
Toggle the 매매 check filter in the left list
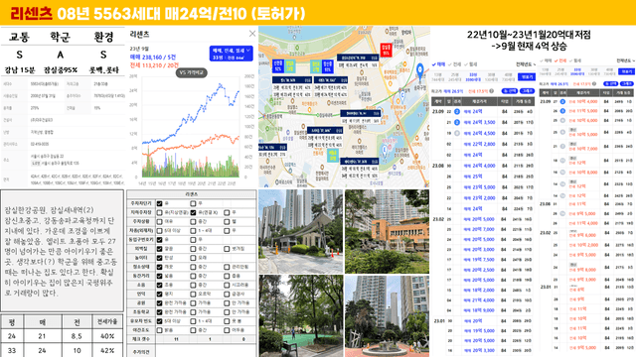click(439, 64)
